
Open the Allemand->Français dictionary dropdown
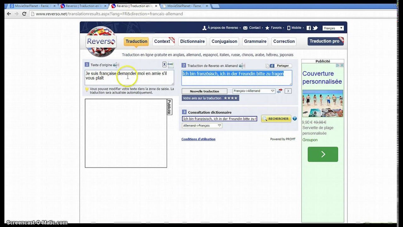tap(202, 125)
